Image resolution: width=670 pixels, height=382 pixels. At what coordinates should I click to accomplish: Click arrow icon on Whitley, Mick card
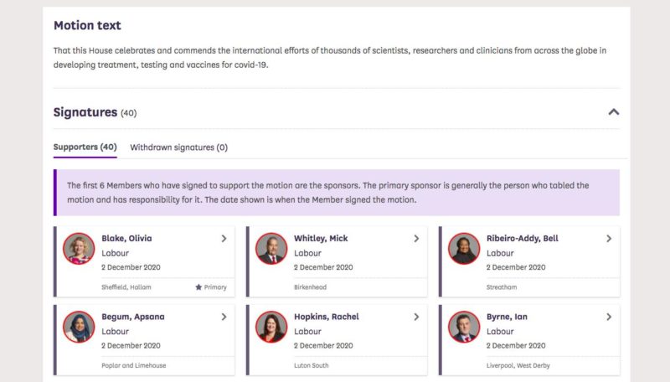[416, 239]
